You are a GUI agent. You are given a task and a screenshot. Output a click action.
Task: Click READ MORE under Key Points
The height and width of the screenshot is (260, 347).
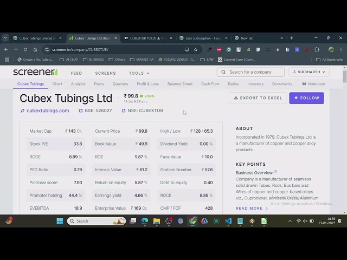click(x=252, y=208)
